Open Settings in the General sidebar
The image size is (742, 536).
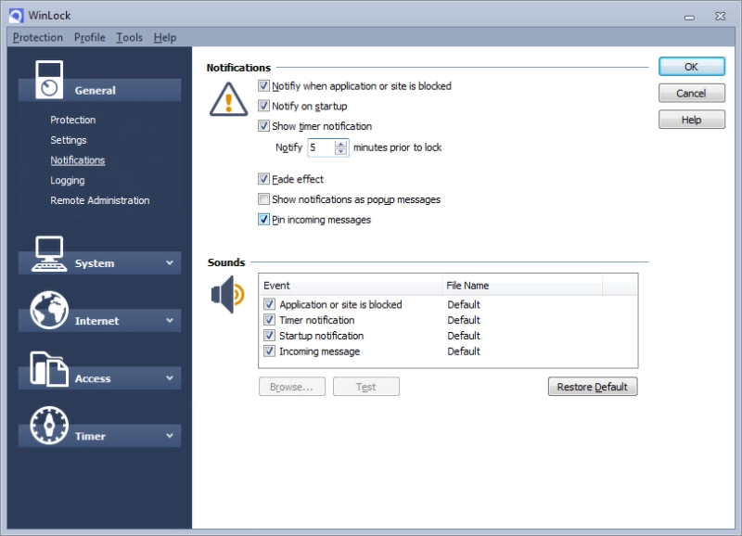point(69,140)
